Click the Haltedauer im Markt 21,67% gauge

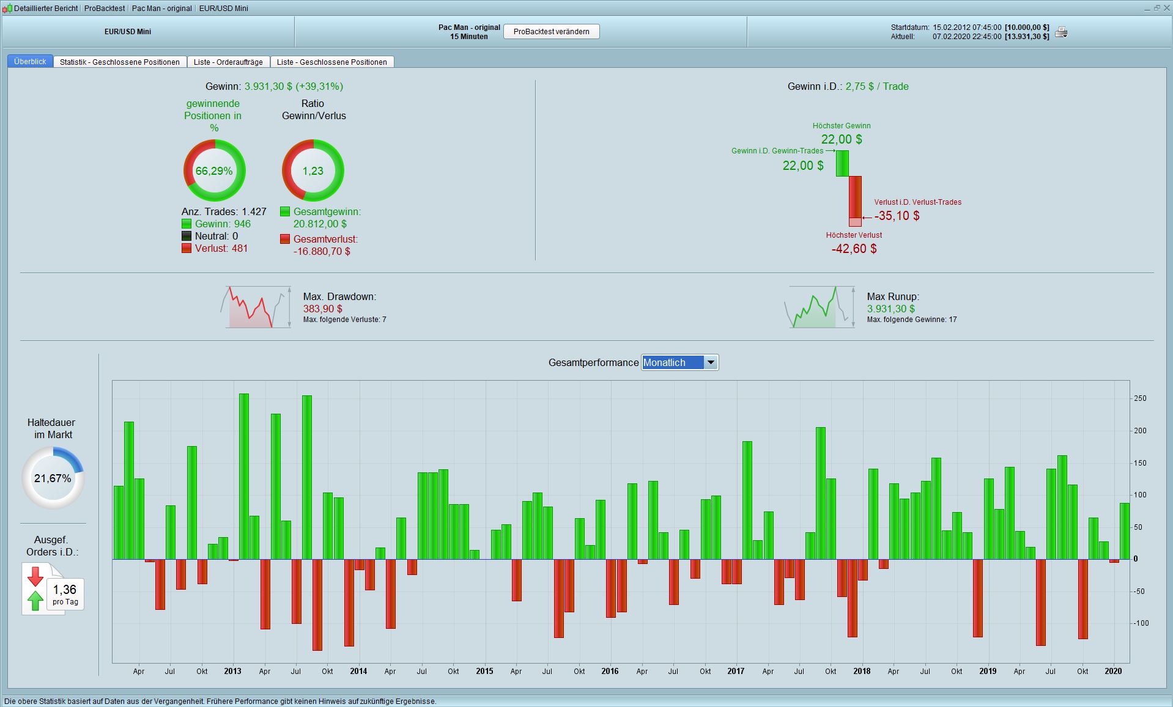click(53, 478)
